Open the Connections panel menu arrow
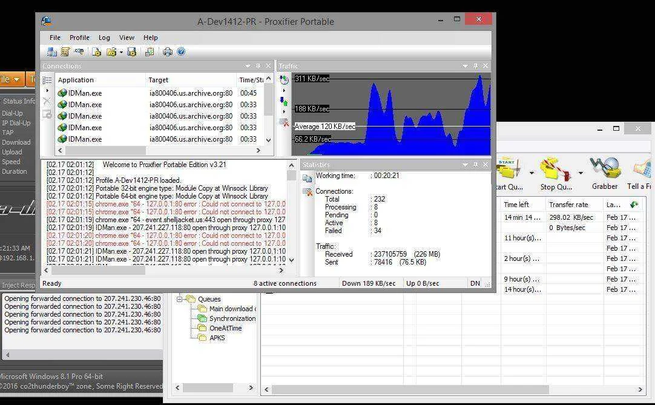Viewport: 655px width, 405px height. point(248,66)
